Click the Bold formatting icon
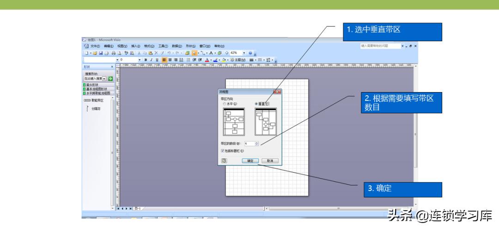499x229 pixels. click(x=146, y=60)
